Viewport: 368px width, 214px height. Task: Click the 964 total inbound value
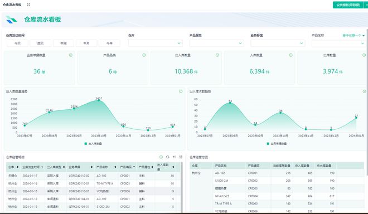tap(310, 196)
